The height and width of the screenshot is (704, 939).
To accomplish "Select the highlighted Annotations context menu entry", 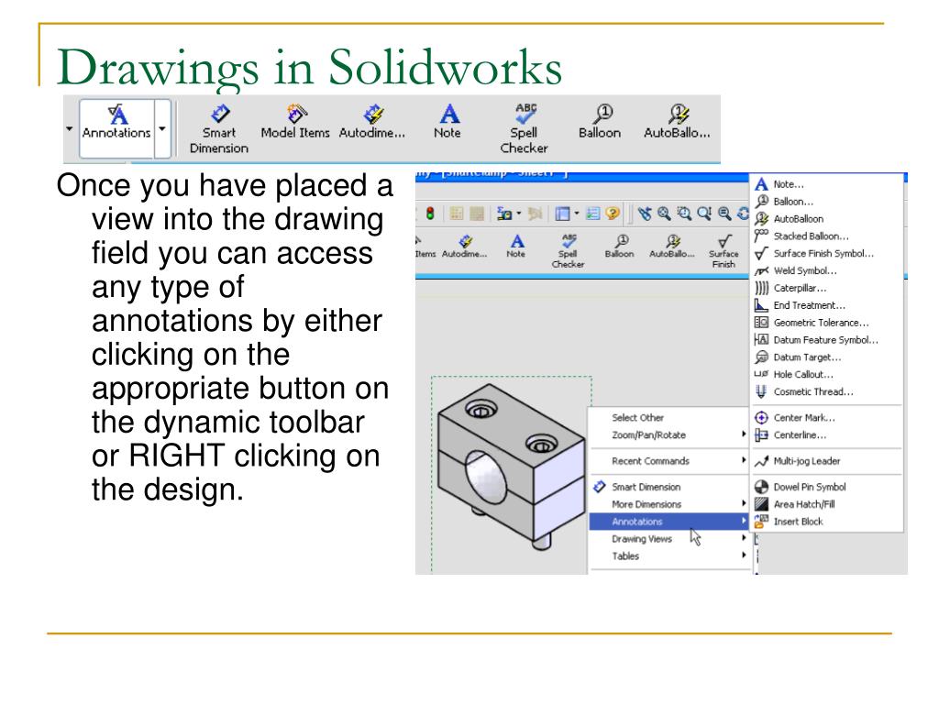I will (669, 522).
